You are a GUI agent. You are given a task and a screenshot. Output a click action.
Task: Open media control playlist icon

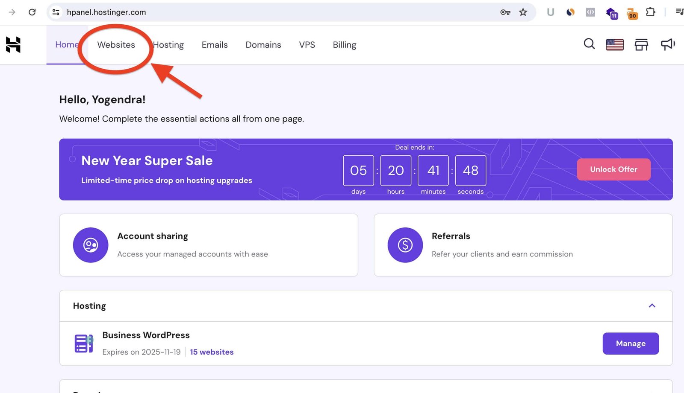(x=679, y=12)
